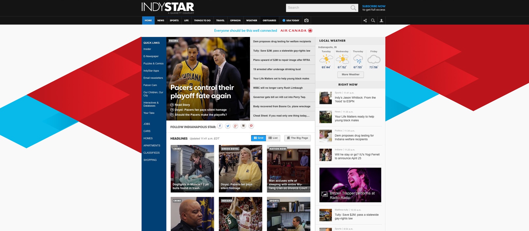Click the navbar search magnifier icon
Image resolution: width=529 pixels, height=231 pixels.
(373, 21)
